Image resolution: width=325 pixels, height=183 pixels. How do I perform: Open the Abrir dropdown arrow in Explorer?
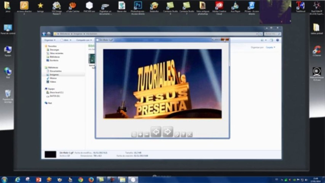pos(70,40)
